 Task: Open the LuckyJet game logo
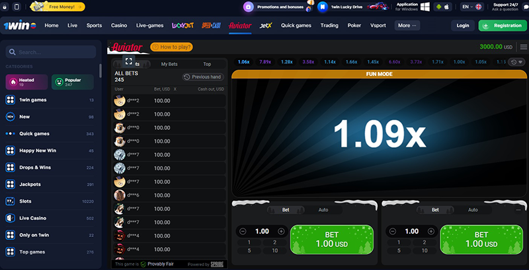(x=183, y=26)
